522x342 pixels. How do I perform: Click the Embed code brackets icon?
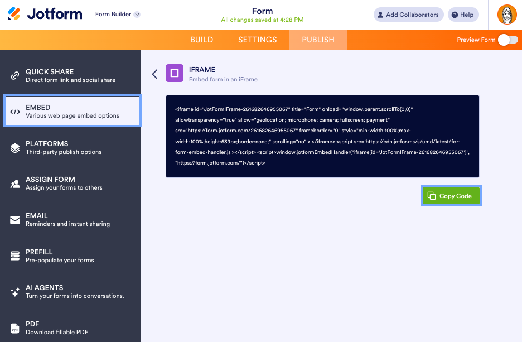pos(15,112)
